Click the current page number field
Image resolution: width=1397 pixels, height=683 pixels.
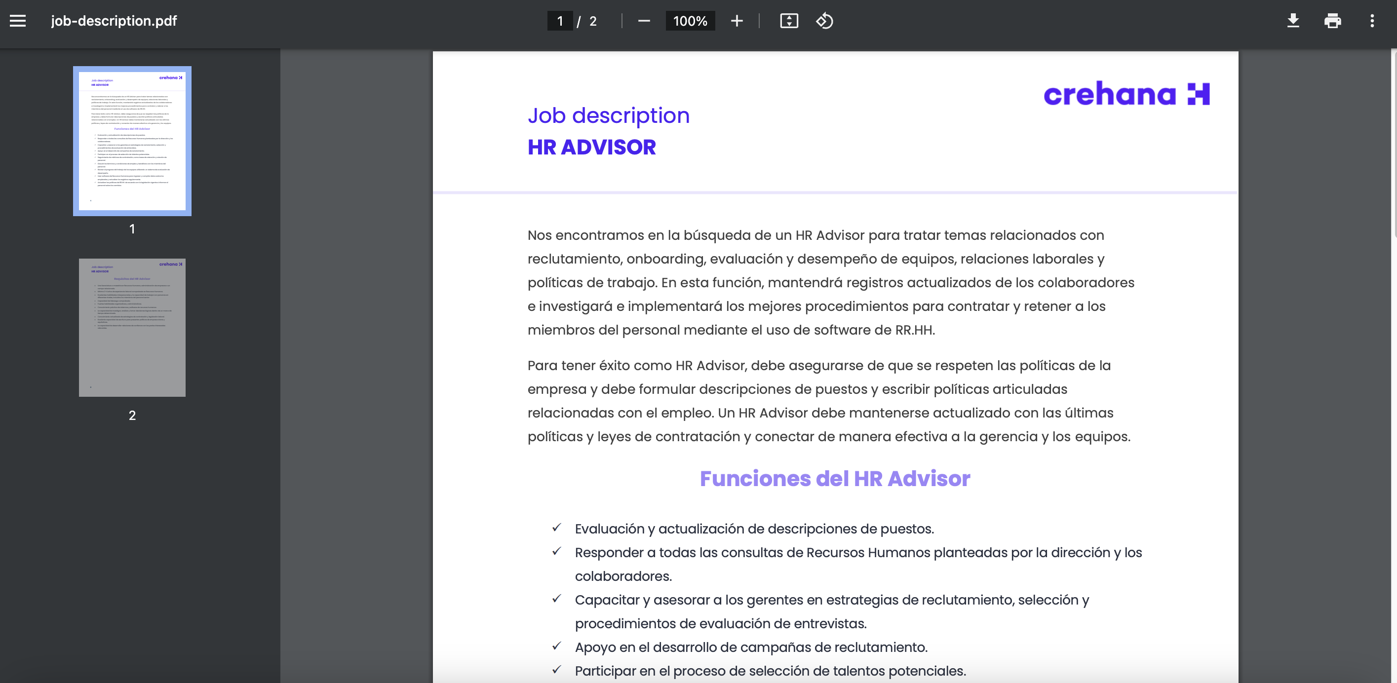tap(560, 21)
